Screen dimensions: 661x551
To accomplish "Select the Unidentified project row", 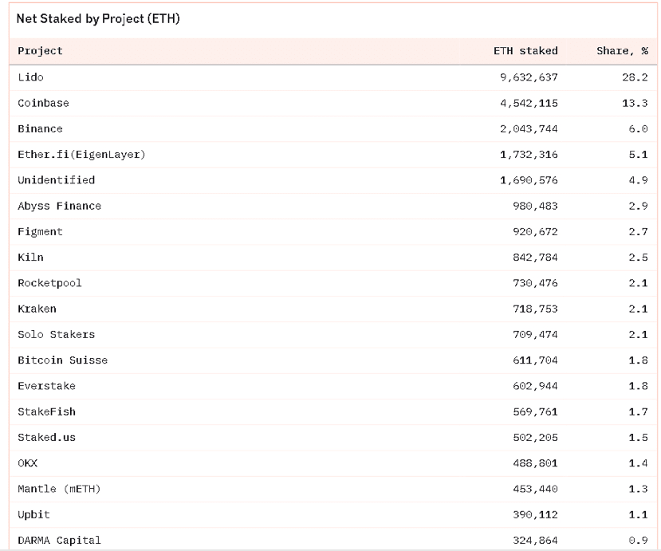I will click(x=333, y=180).
